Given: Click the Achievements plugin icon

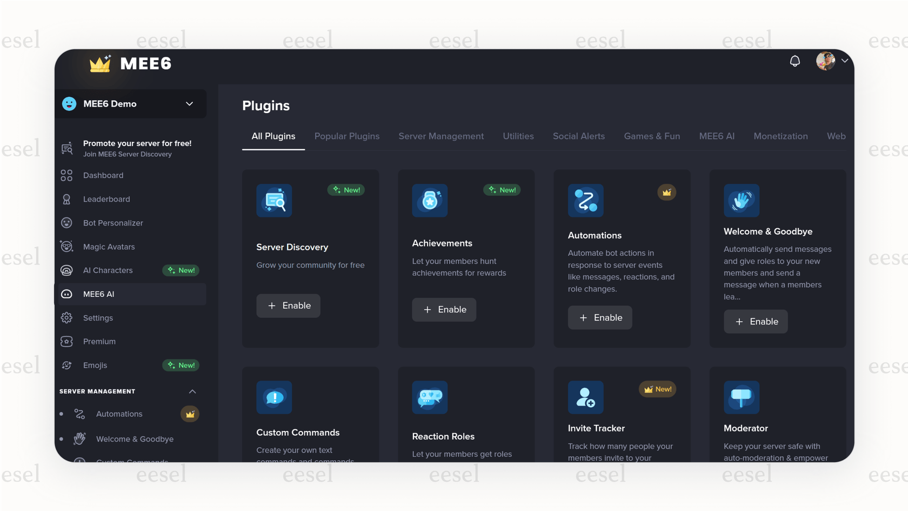Looking at the screenshot, I should point(430,201).
